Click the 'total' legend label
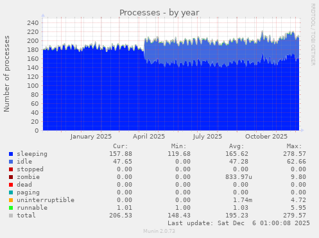The height and width of the screenshot is (238, 319). 26,216
